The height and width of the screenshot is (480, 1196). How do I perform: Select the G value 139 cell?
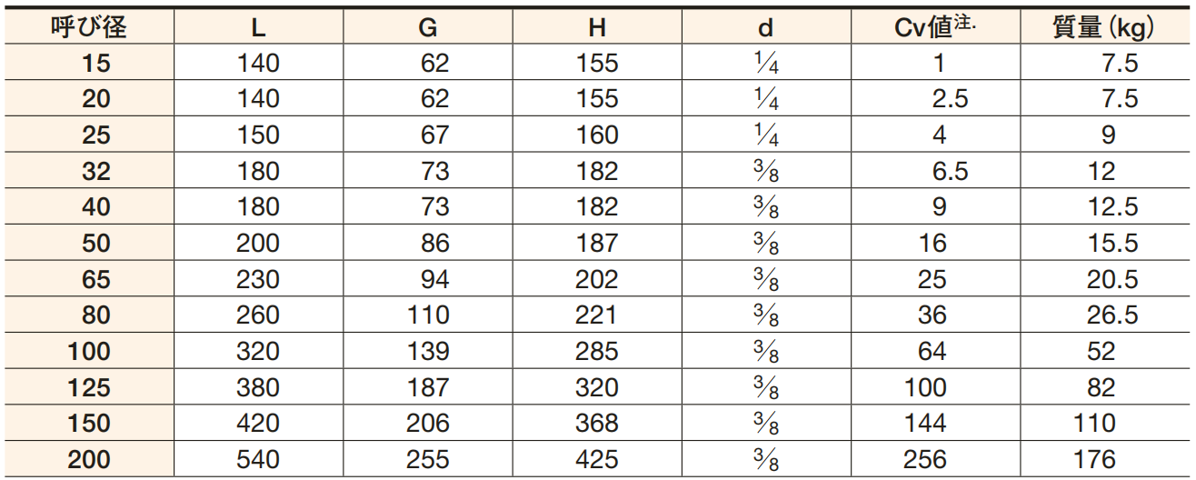pyautogui.click(x=427, y=352)
